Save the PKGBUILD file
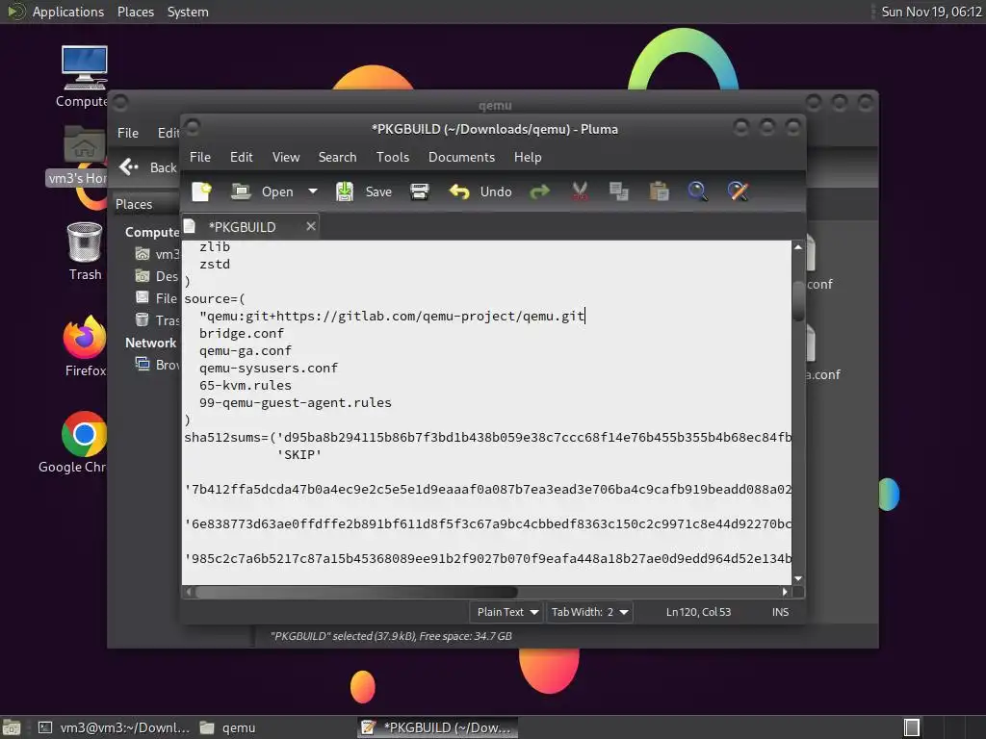986x739 pixels. [x=364, y=191]
